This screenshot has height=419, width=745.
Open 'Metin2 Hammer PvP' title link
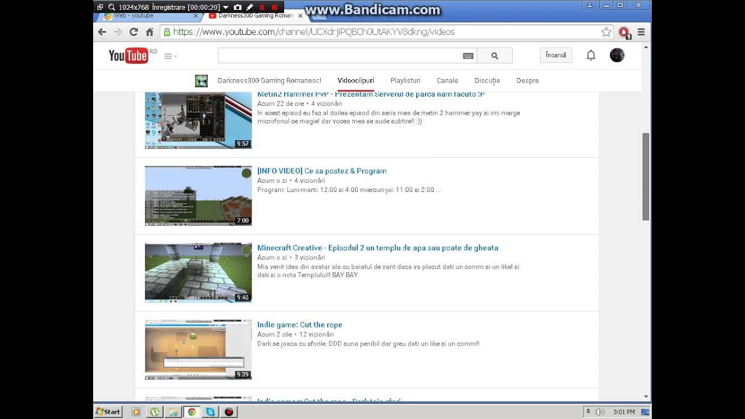pyautogui.click(x=371, y=94)
